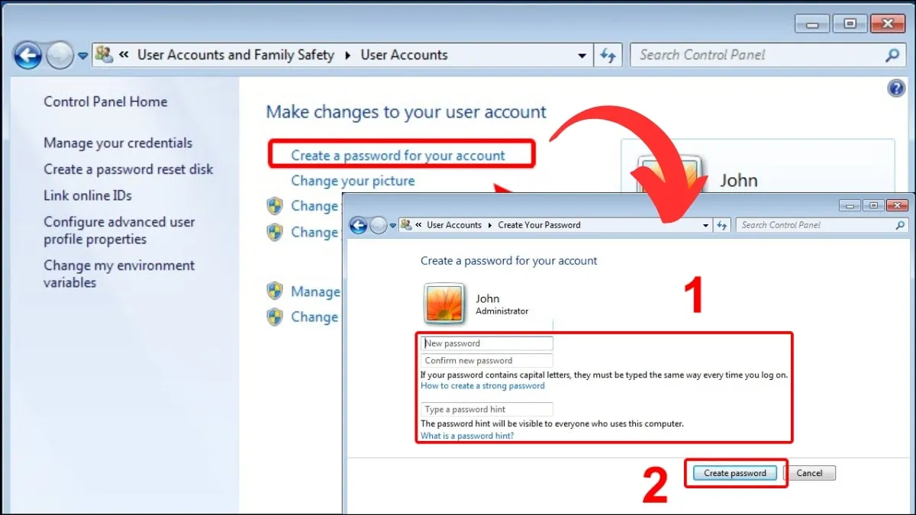Select User Accounts in the breadcrumb path
916x515 pixels.
point(455,225)
